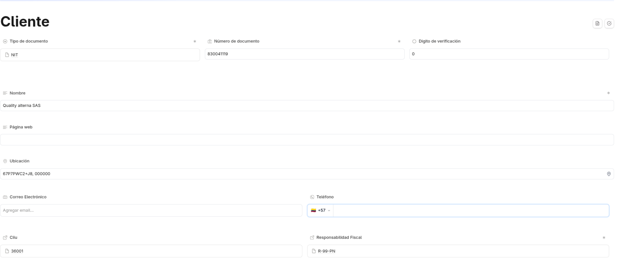
Task: Click the circled checkmark icon button
Action: pos(609,24)
